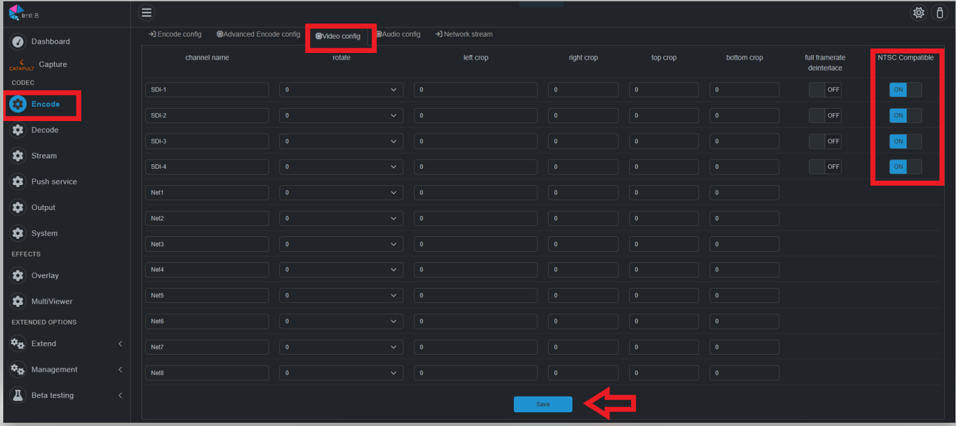The image size is (956, 426).
Task: Disable NTSC Compatible for SDI-1
Action: click(x=905, y=90)
